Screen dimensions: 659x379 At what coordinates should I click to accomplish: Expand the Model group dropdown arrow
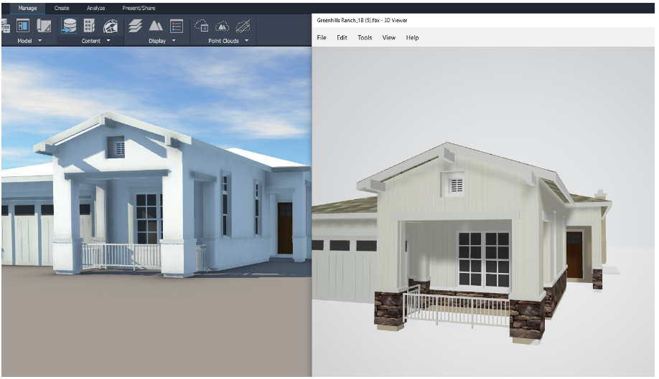pyautogui.click(x=40, y=41)
